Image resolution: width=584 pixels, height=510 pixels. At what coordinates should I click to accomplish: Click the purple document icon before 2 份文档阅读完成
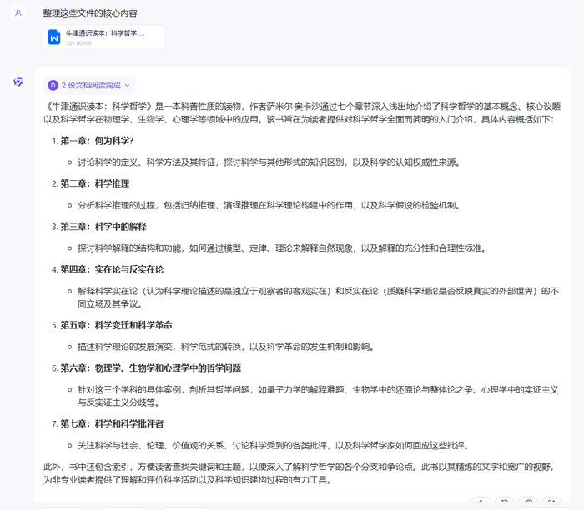(53, 86)
